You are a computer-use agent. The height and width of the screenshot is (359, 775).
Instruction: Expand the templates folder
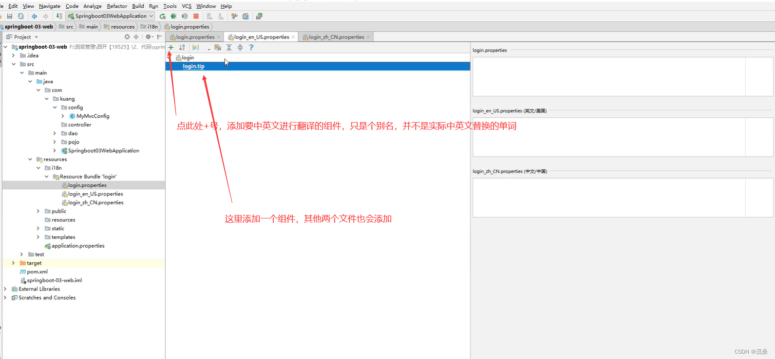click(x=38, y=237)
